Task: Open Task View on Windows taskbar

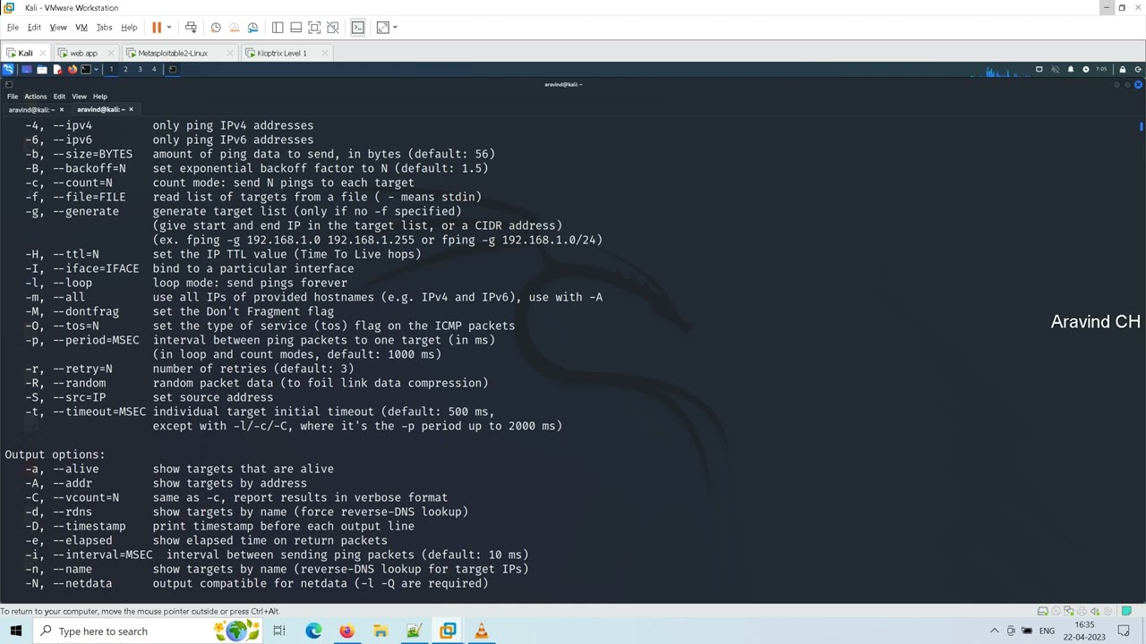Action: 279,631
